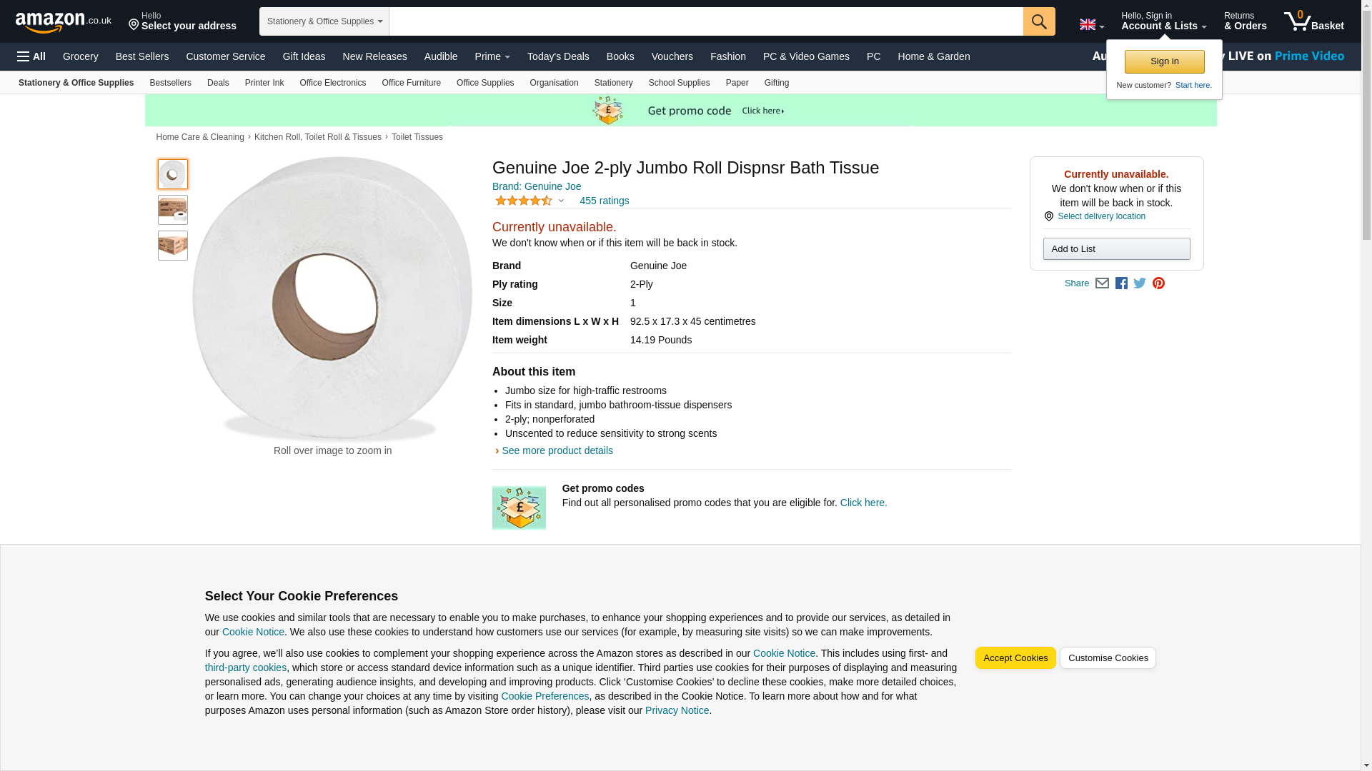The image size is (1372, 771).
Task: Open the All hamburger menu
Action: 31,56
